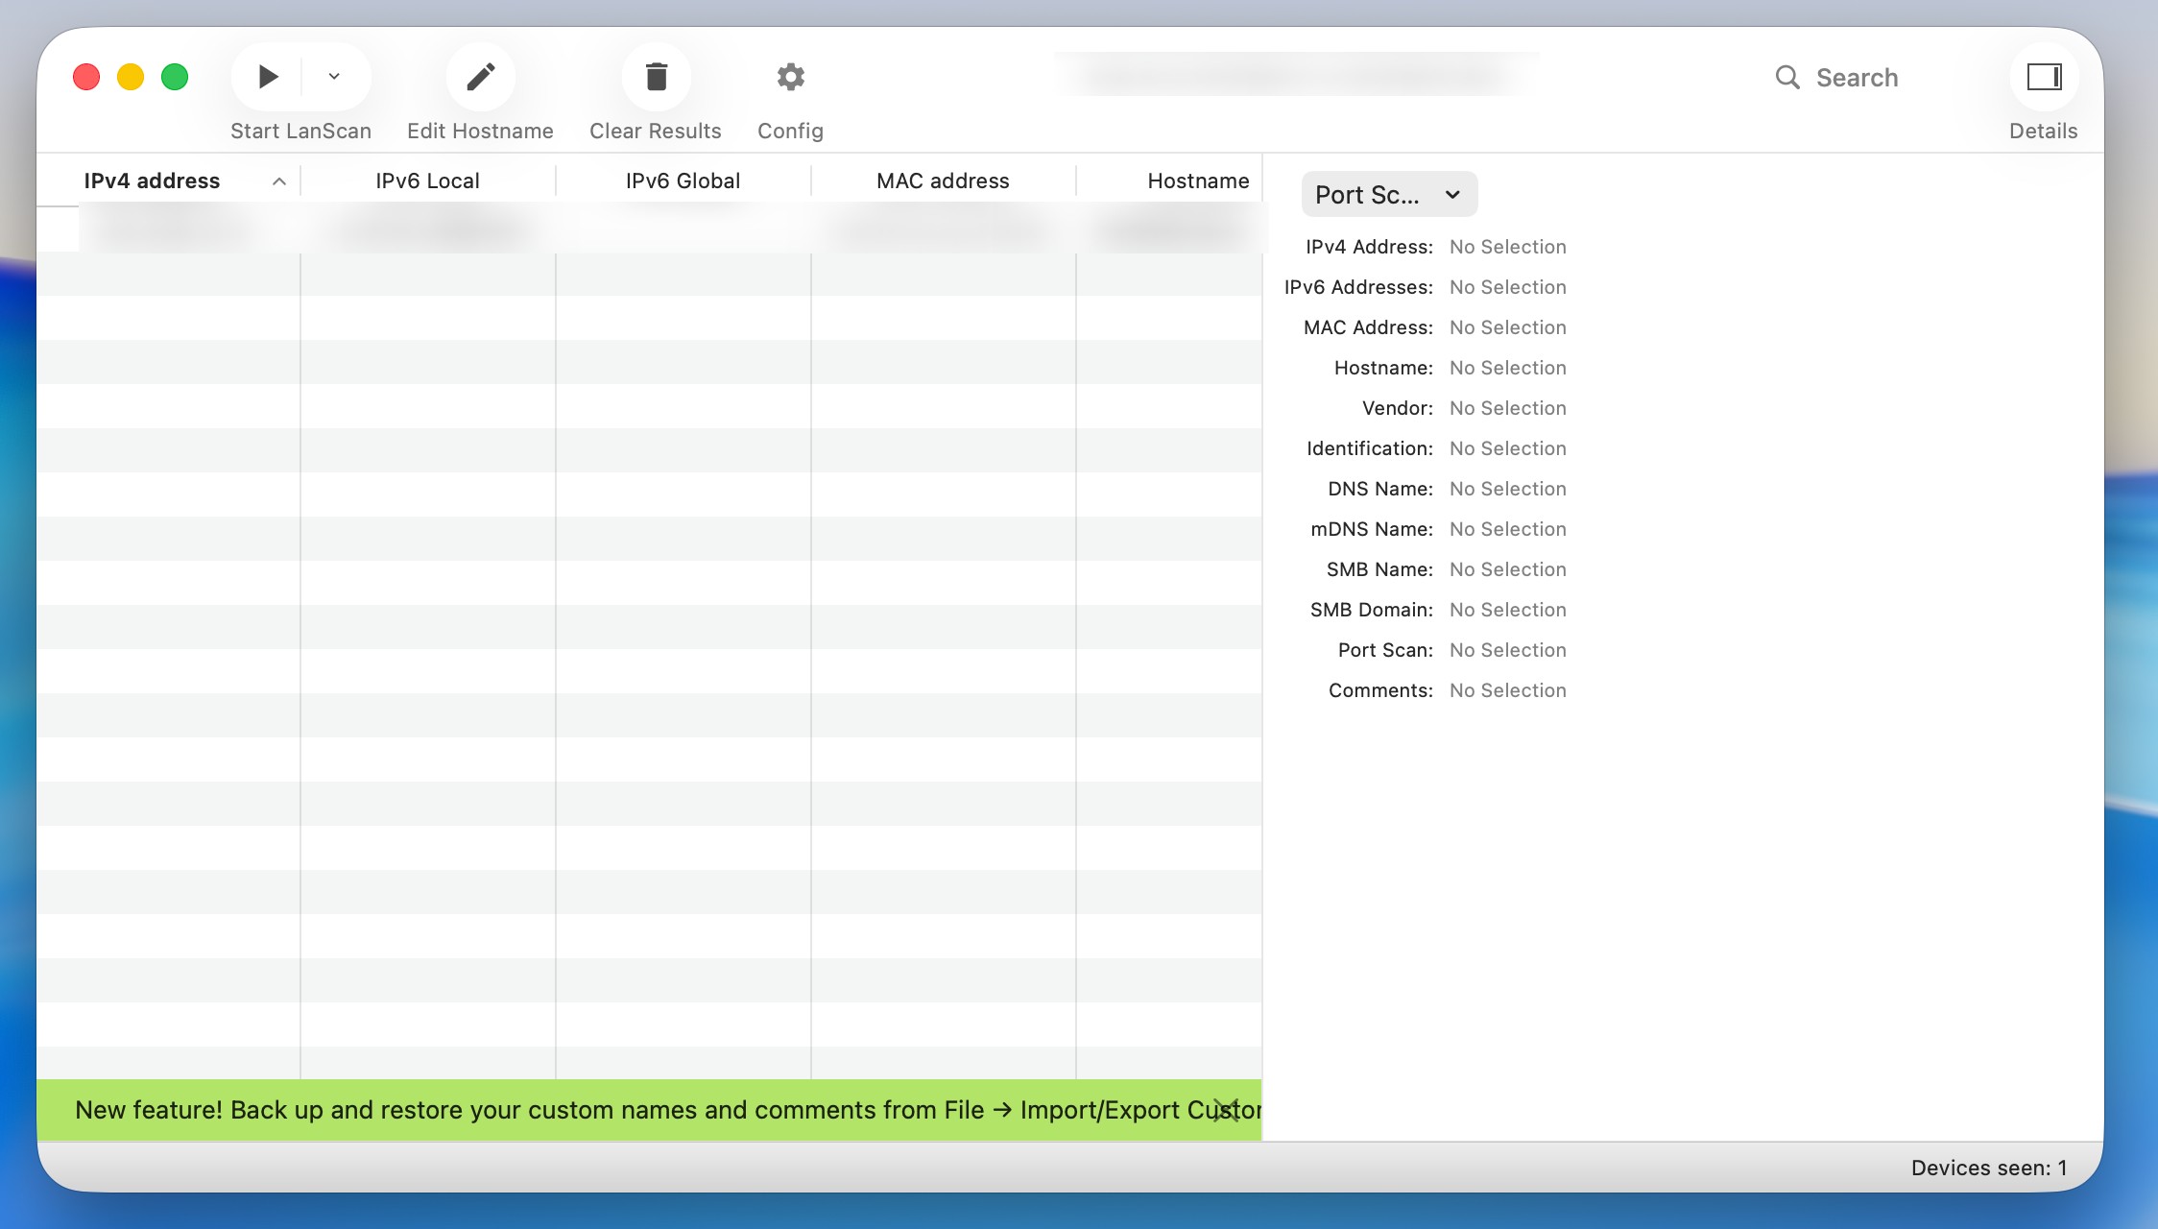Clear results with the trash icon
2158x1229 pixels.
(656, 77)
